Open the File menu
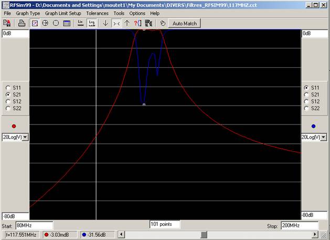The width and height of the screenshot is (330, 240). coord(7,13)
